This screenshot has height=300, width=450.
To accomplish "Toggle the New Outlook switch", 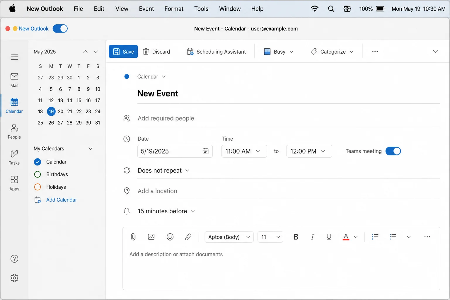I will [x=60, y=29].
